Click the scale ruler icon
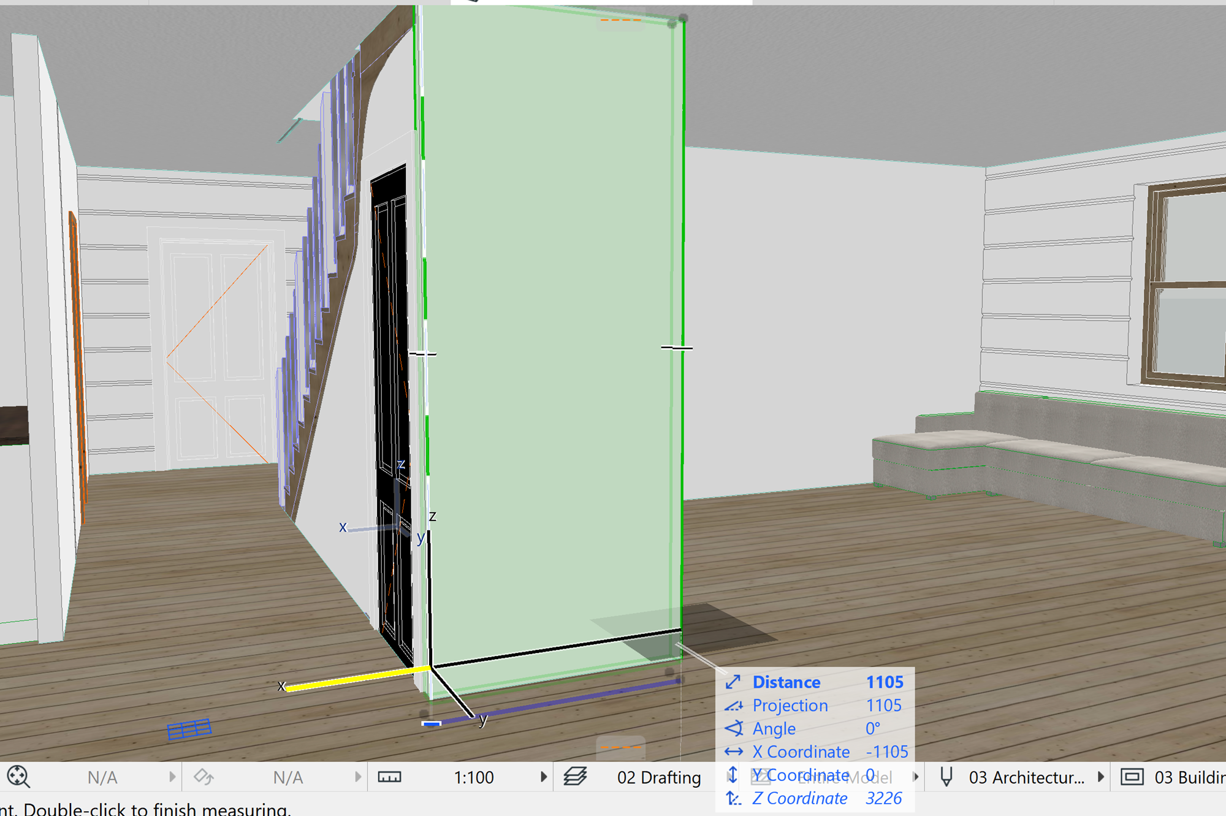This screenshot has width=1226, height=816. point(389,777)
